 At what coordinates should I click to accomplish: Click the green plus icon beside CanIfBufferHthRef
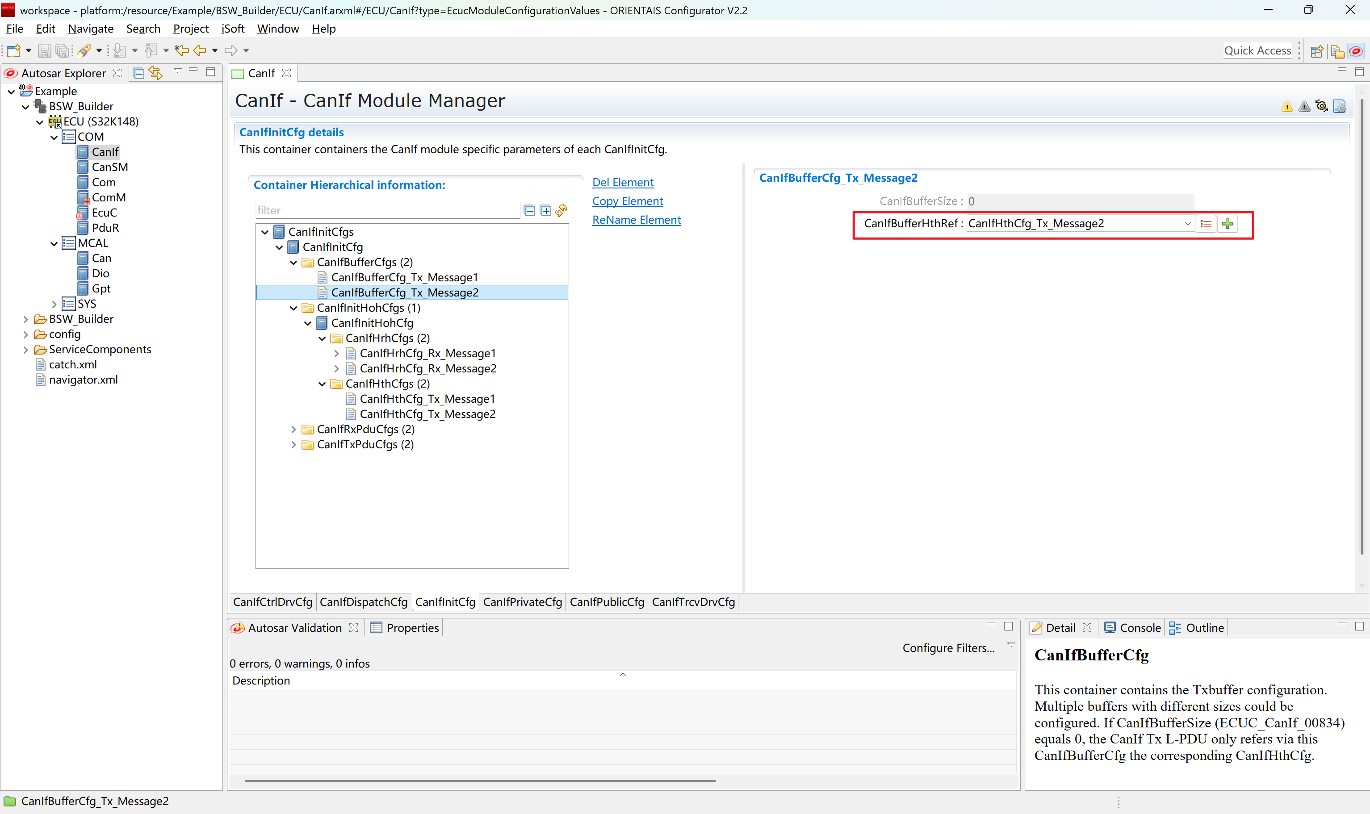(1228, 224)
